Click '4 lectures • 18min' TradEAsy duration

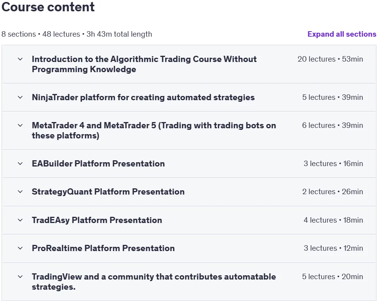click(x=334, y=220)
